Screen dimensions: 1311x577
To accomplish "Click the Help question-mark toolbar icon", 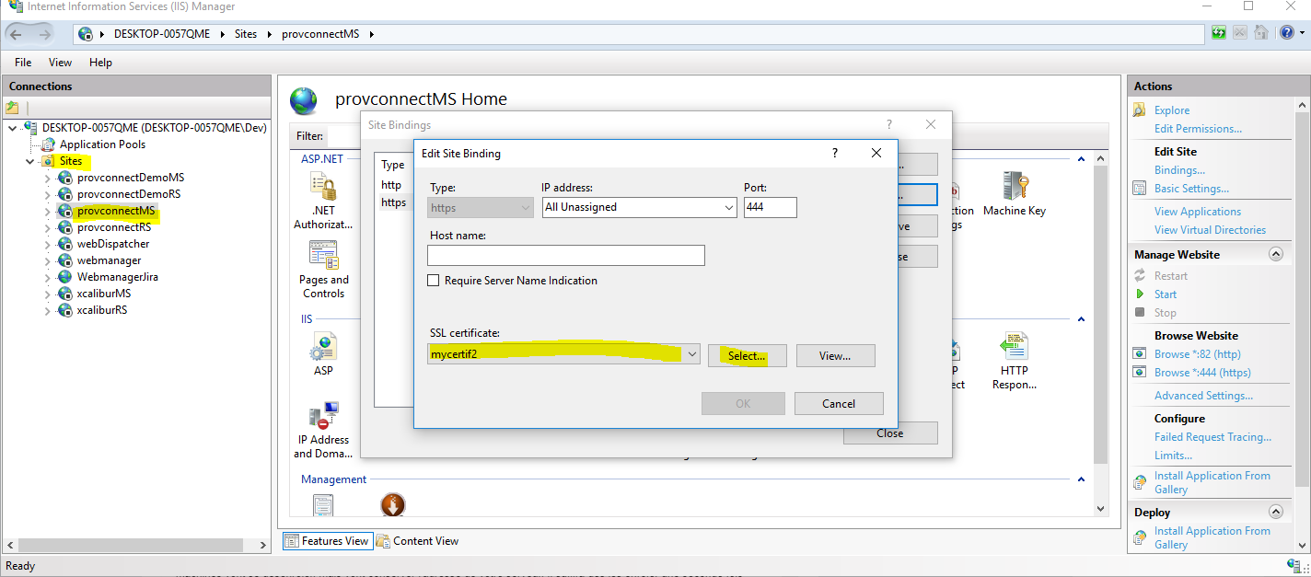I will [1287, 32].
